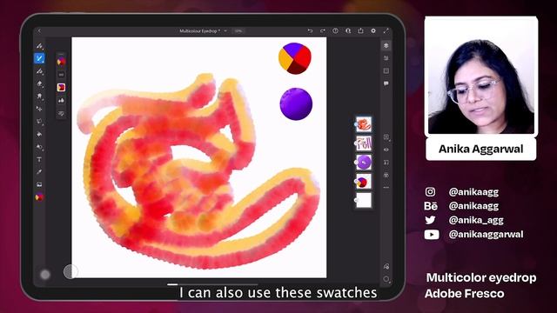Select the multicolor pie layer thumbnail
Screen dimensions: 557x313
pyautogui.click(x=364, y=182)
